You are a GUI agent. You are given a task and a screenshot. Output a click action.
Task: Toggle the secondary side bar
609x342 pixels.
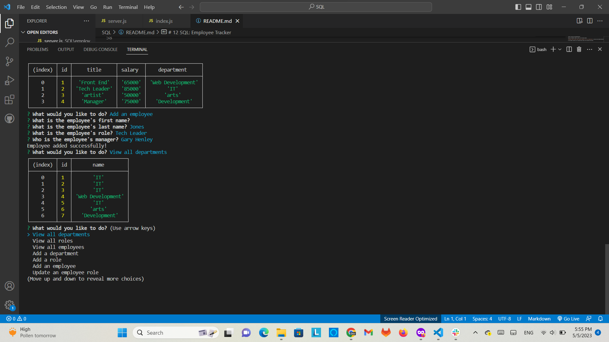tap(539, 7)
